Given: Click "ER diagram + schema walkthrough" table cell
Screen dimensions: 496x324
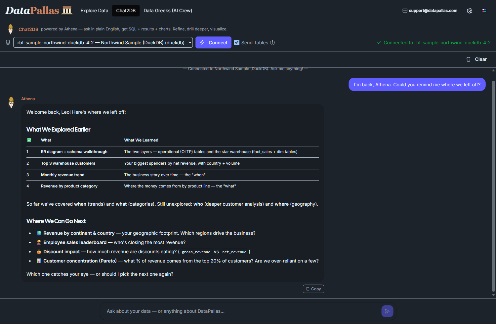Looking at the screenshot, I should pyautogui.click(x=74, y=152).
